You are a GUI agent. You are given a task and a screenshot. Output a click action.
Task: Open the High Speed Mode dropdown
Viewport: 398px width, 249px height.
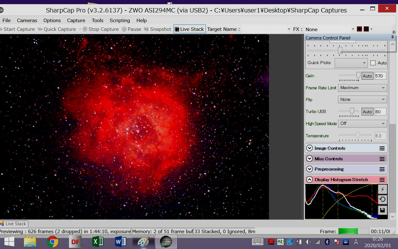click(362, 124)
